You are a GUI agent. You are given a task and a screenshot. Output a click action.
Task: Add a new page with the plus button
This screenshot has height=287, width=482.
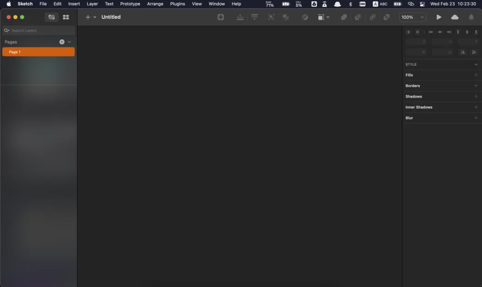click(62, 41)
